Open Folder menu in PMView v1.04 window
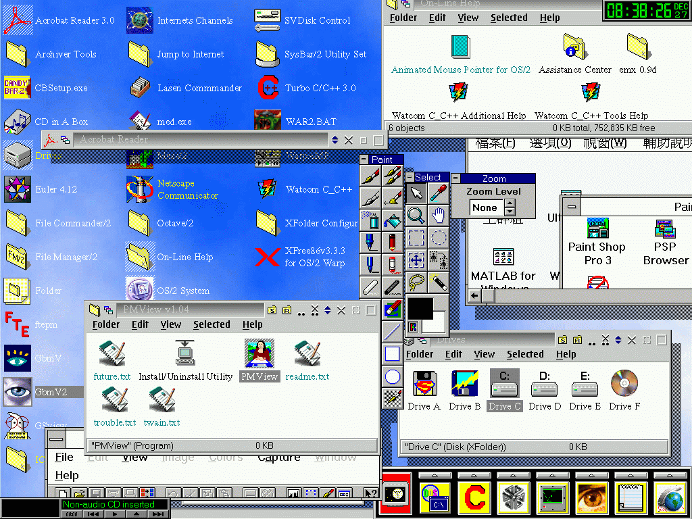Viewport: 692px width, 519px height. click(106, 324)
